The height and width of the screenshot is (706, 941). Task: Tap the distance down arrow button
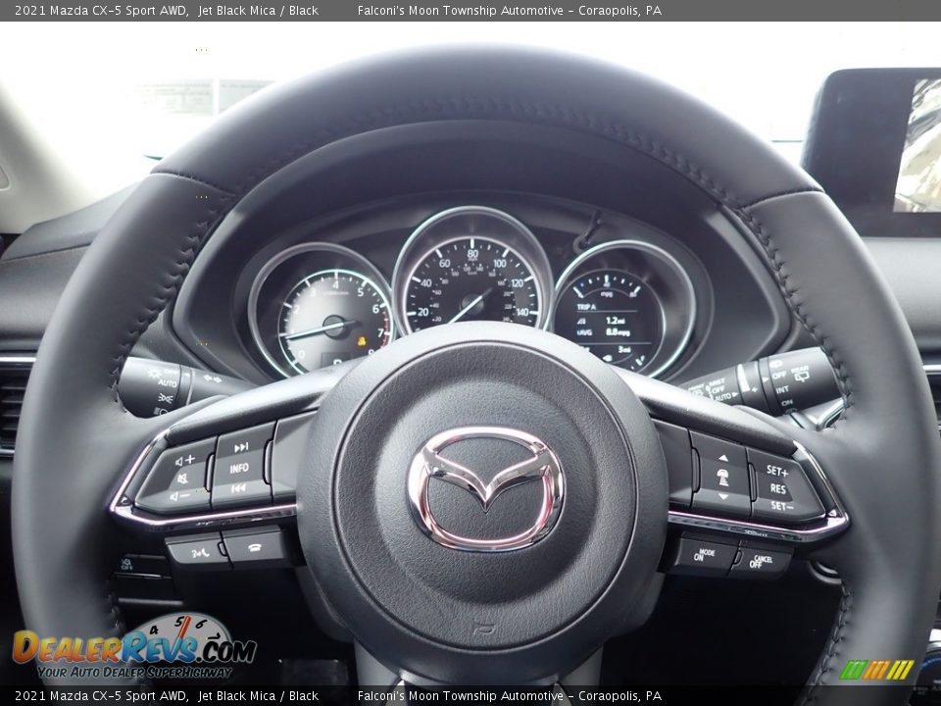[x=723, y=496]
